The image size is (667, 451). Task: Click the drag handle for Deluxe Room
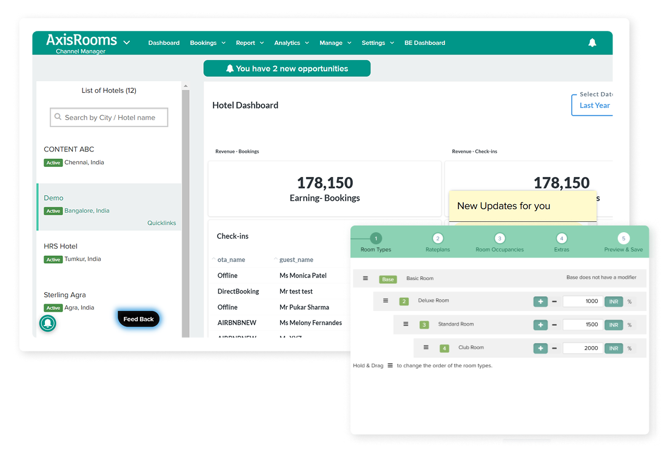point(386,301)
